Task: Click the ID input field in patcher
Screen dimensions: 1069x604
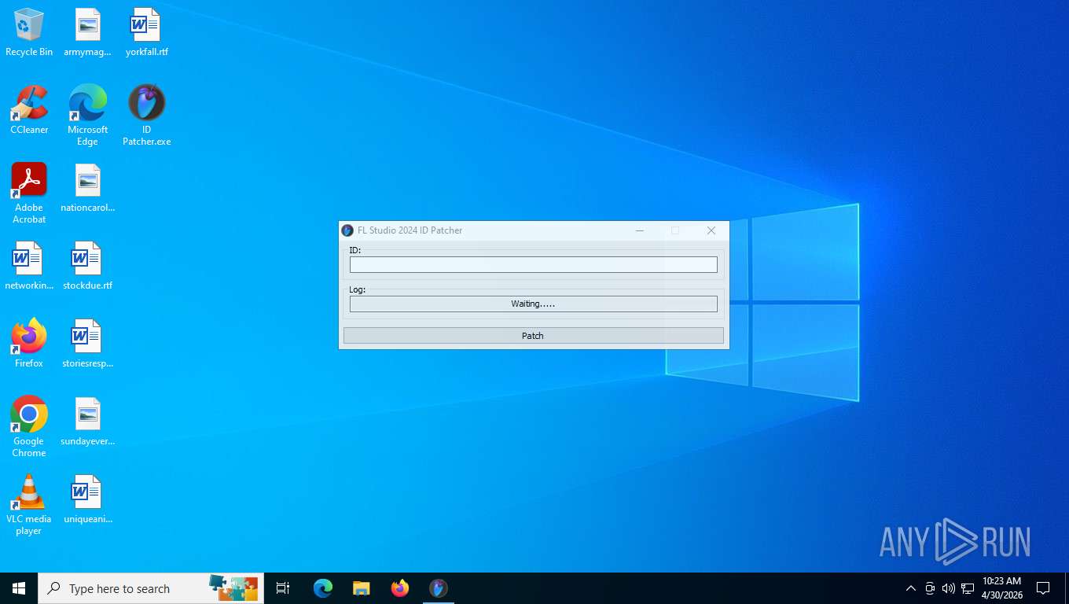Action: 533,265
